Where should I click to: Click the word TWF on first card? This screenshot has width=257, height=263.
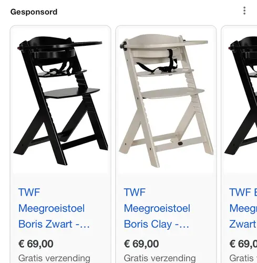pos(29,192)
